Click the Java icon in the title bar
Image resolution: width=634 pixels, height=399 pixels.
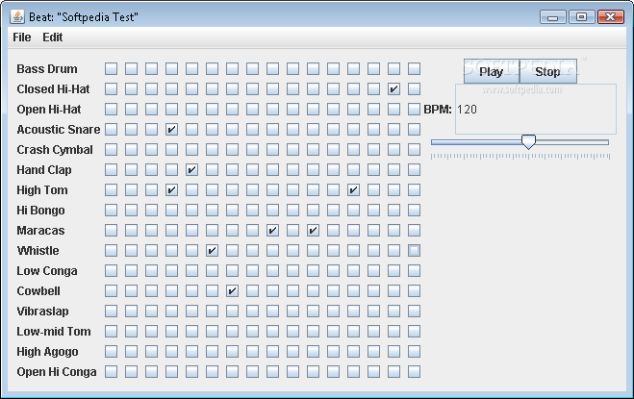pos(17,16)
